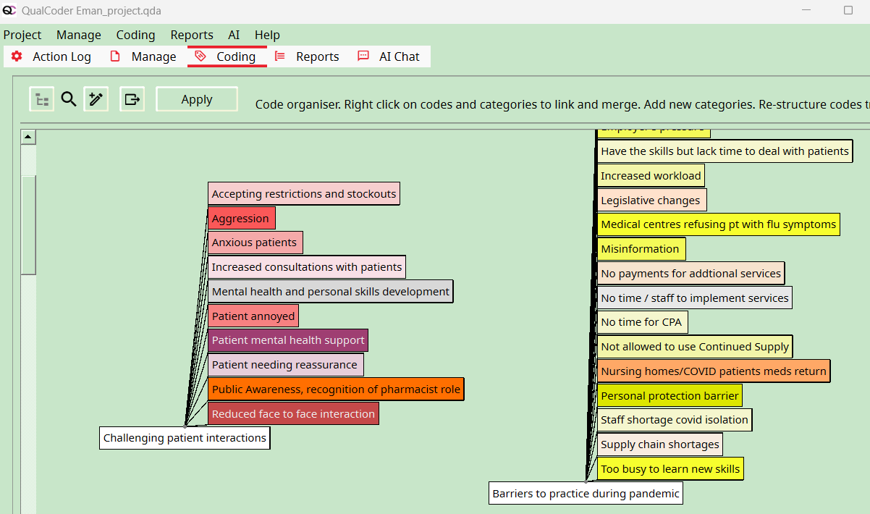Click the 'Misinformation' code
The image size is (870, 514).
[x=641, y=249]
